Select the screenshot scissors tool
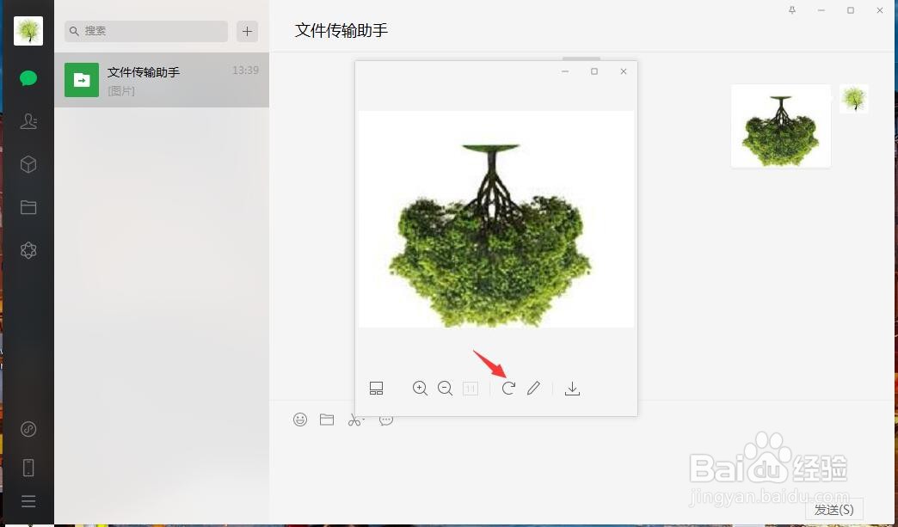The width and height of the screenshot is (898, 527). [x=354, y=420]
